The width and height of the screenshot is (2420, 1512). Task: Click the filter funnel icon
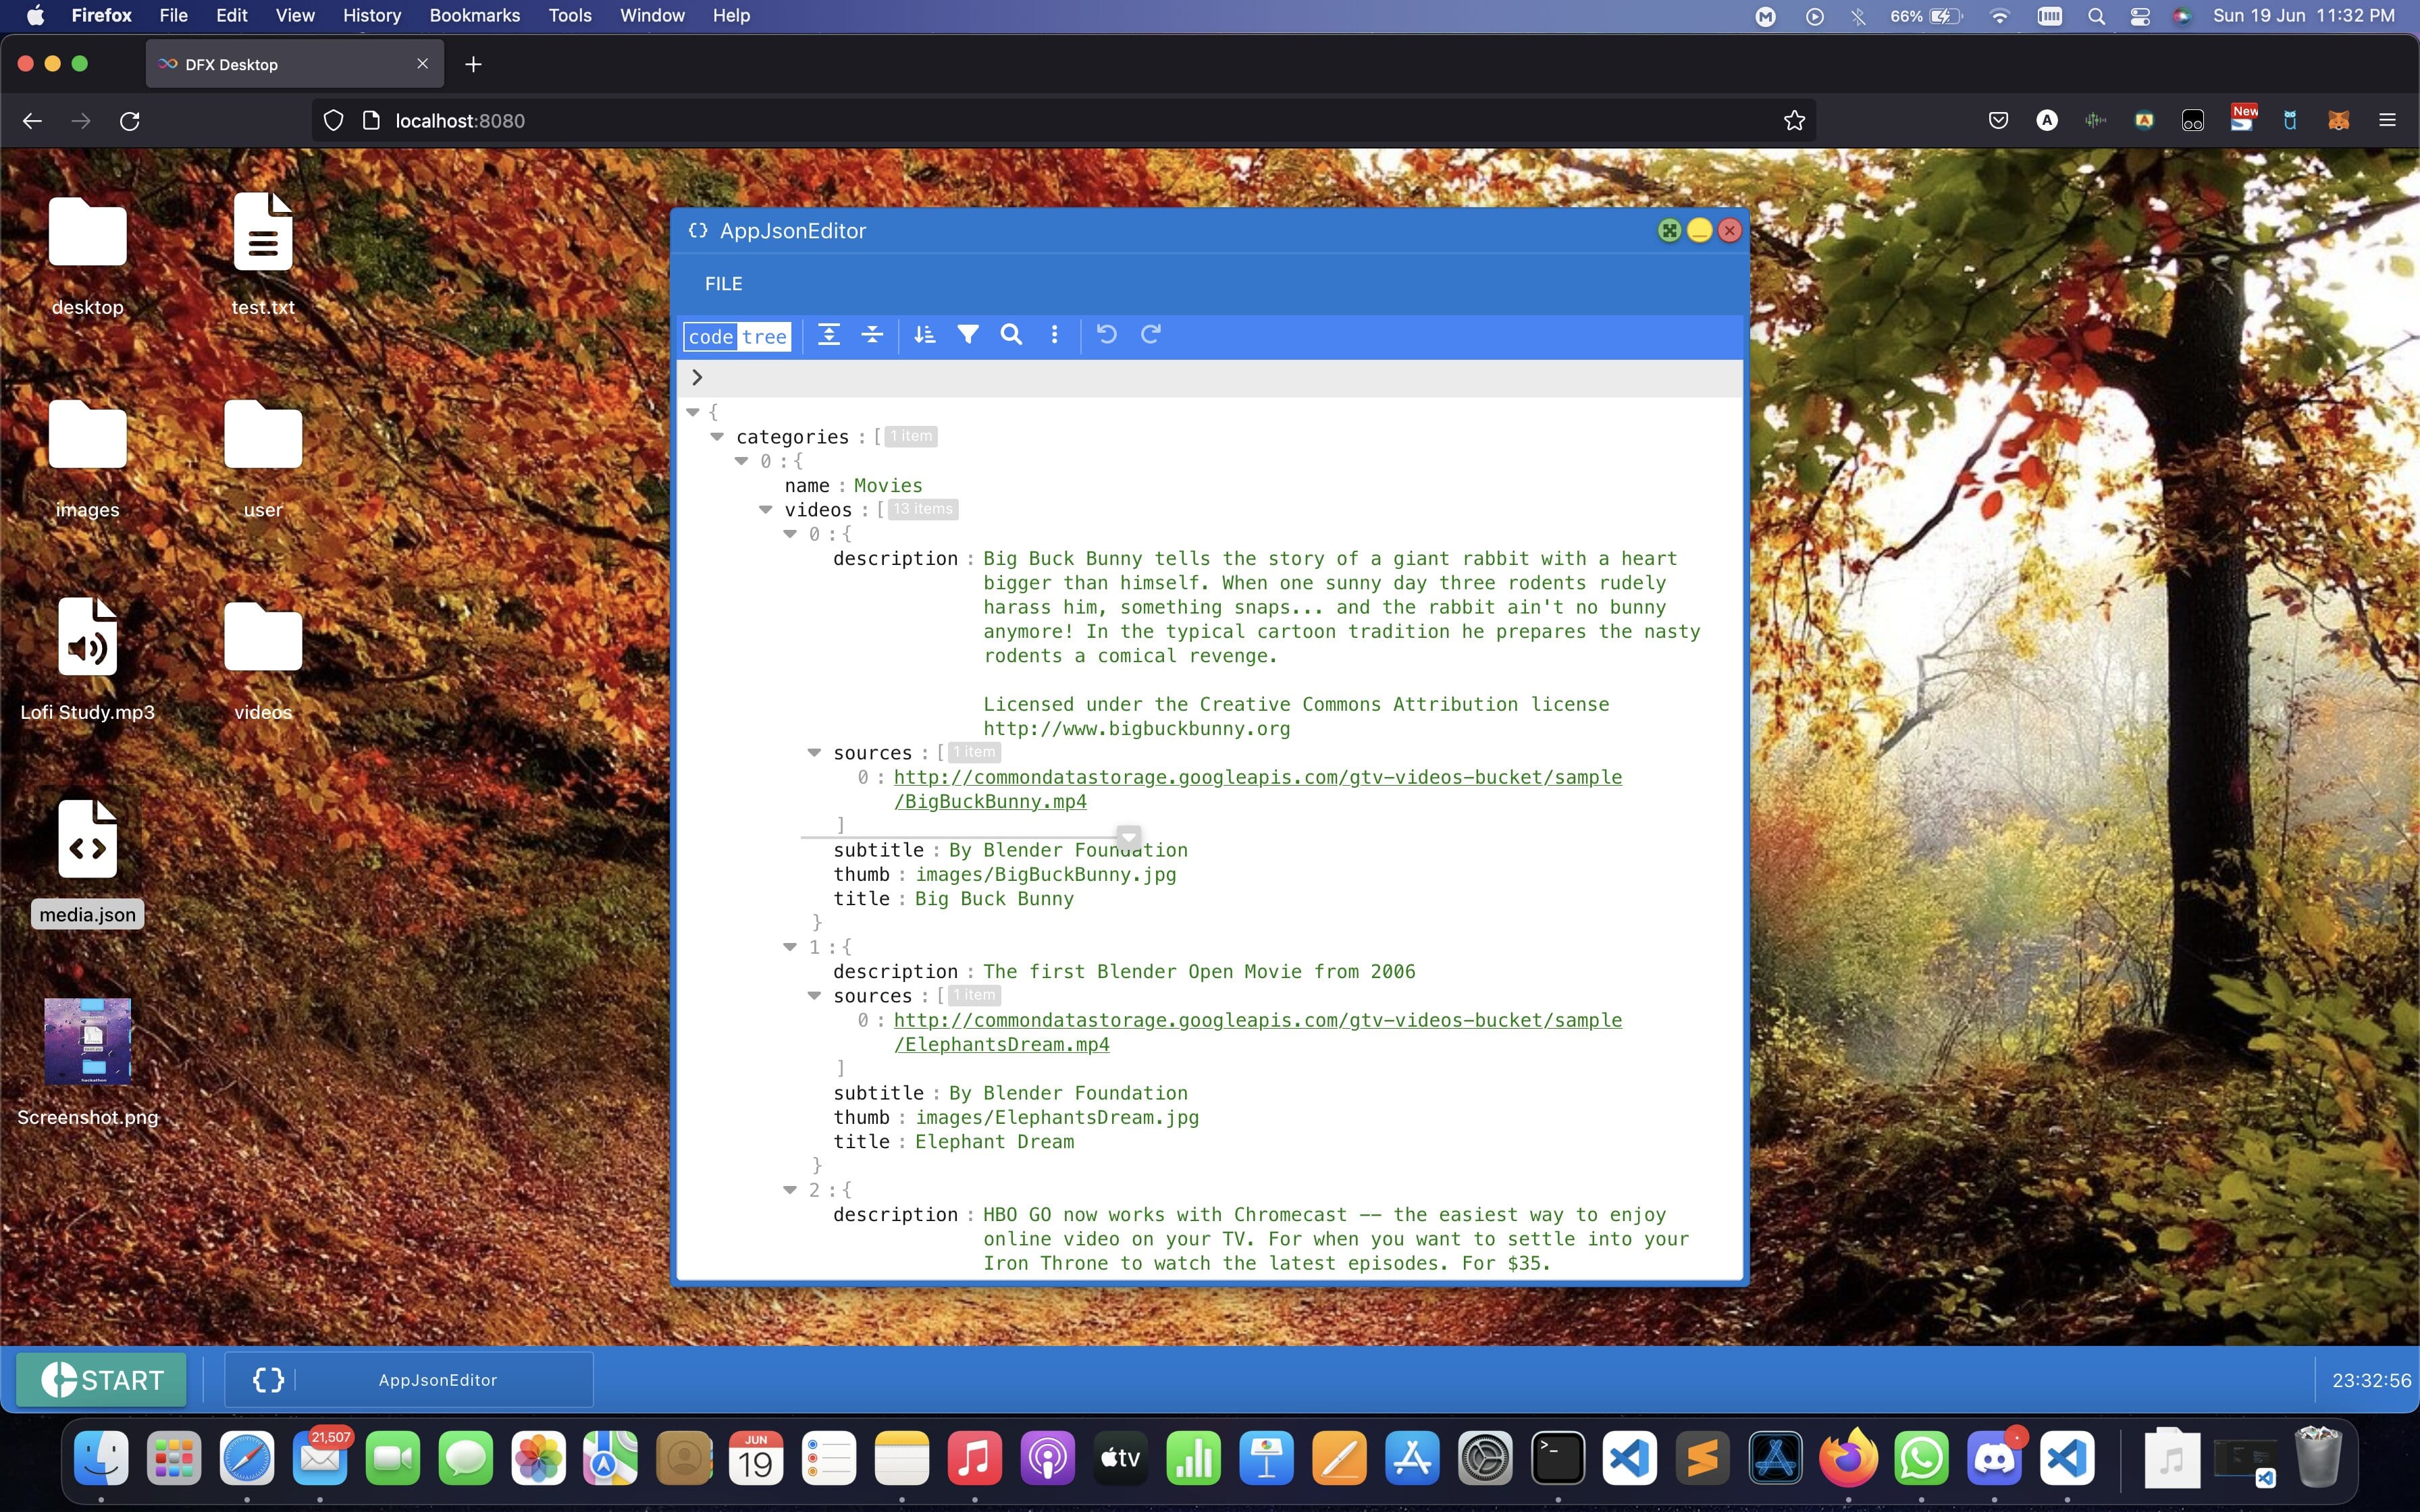click(x=967, y=335)
